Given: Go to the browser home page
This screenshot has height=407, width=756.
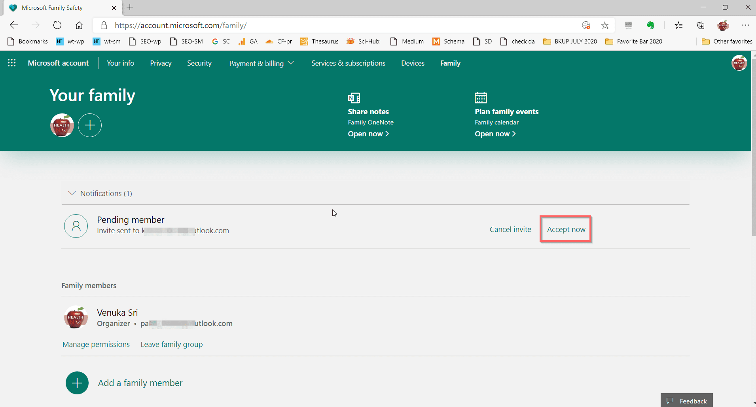Looking at the screenshot, I should 79,25.
